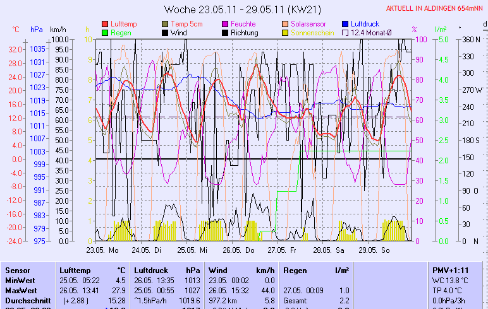Click the AKTUELL IN ALDINGEN 654mNN link
Viewport: 488px width, 309px height.
tap(436, 8)
